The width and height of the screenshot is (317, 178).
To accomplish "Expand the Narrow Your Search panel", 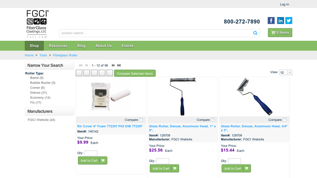I will pyautogui.click(x=50, y=65).
